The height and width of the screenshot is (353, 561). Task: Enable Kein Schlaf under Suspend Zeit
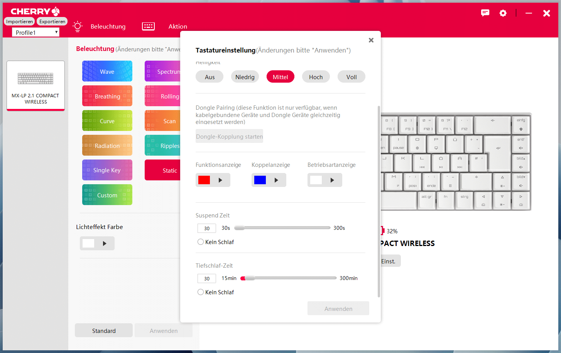point(201,242)
